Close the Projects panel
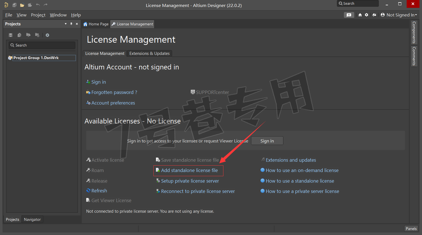Screen dimensions: 422x235 pyautogui.click(x=77, y=24)
